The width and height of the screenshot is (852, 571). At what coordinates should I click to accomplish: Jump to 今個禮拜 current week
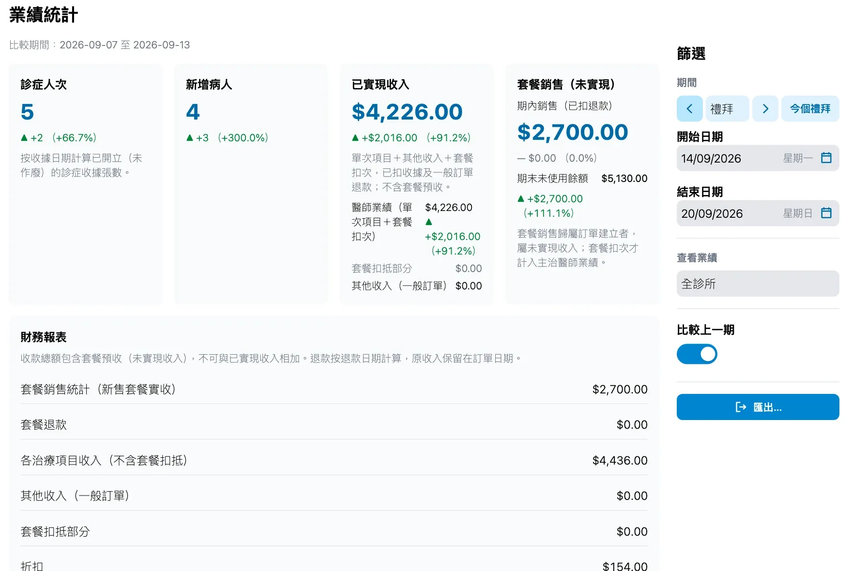coord(810,109)
